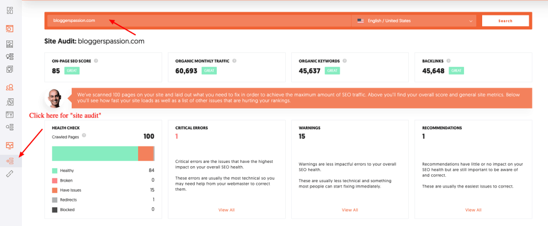Click the help icon next to Backlinks
This screenshot has height=226, width=548.
(448, 61)
